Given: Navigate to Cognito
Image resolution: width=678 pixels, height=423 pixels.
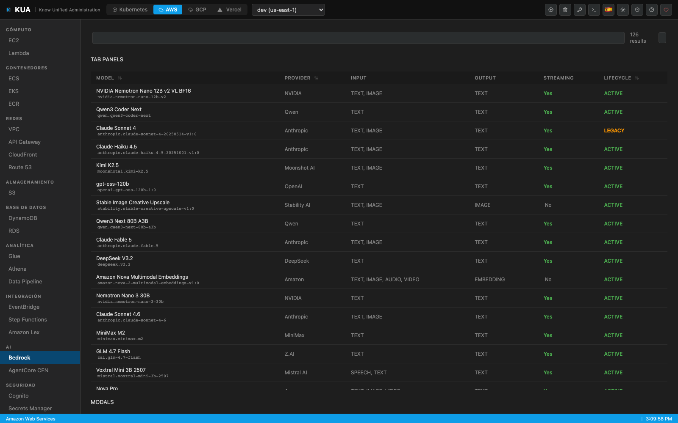Looking at the screenshot, I should [x=40, y=396].
